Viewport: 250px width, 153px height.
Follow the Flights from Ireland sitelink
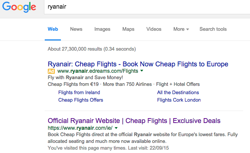pyautogui.click(x=79, y=92)
